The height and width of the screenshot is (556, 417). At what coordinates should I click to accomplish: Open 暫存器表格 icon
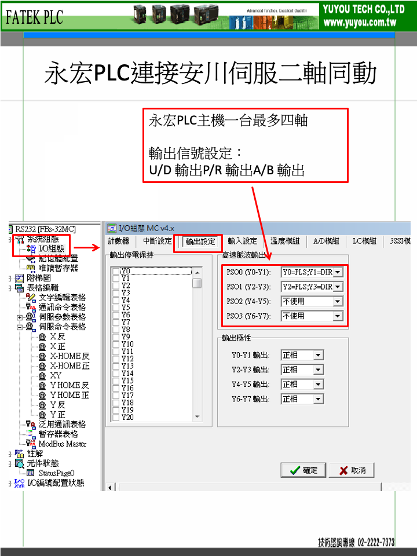tap(31, 434)
